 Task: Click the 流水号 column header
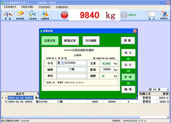[x=20, y=94]
